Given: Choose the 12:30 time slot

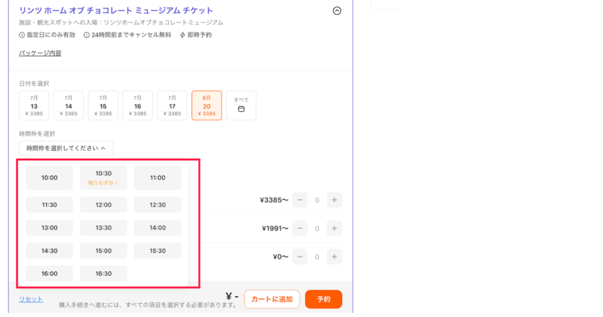Looking at the screenshot, I should coord(158,204).
